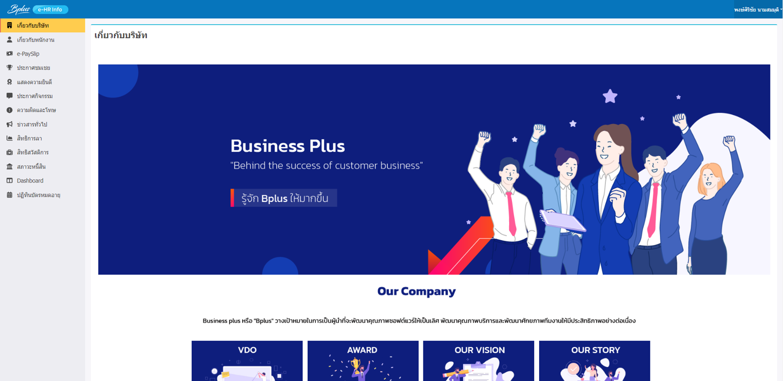Click the bank icon for สภาวะหนี้สิน
This screenshot has height=381, width=783.
click(9, 167)
